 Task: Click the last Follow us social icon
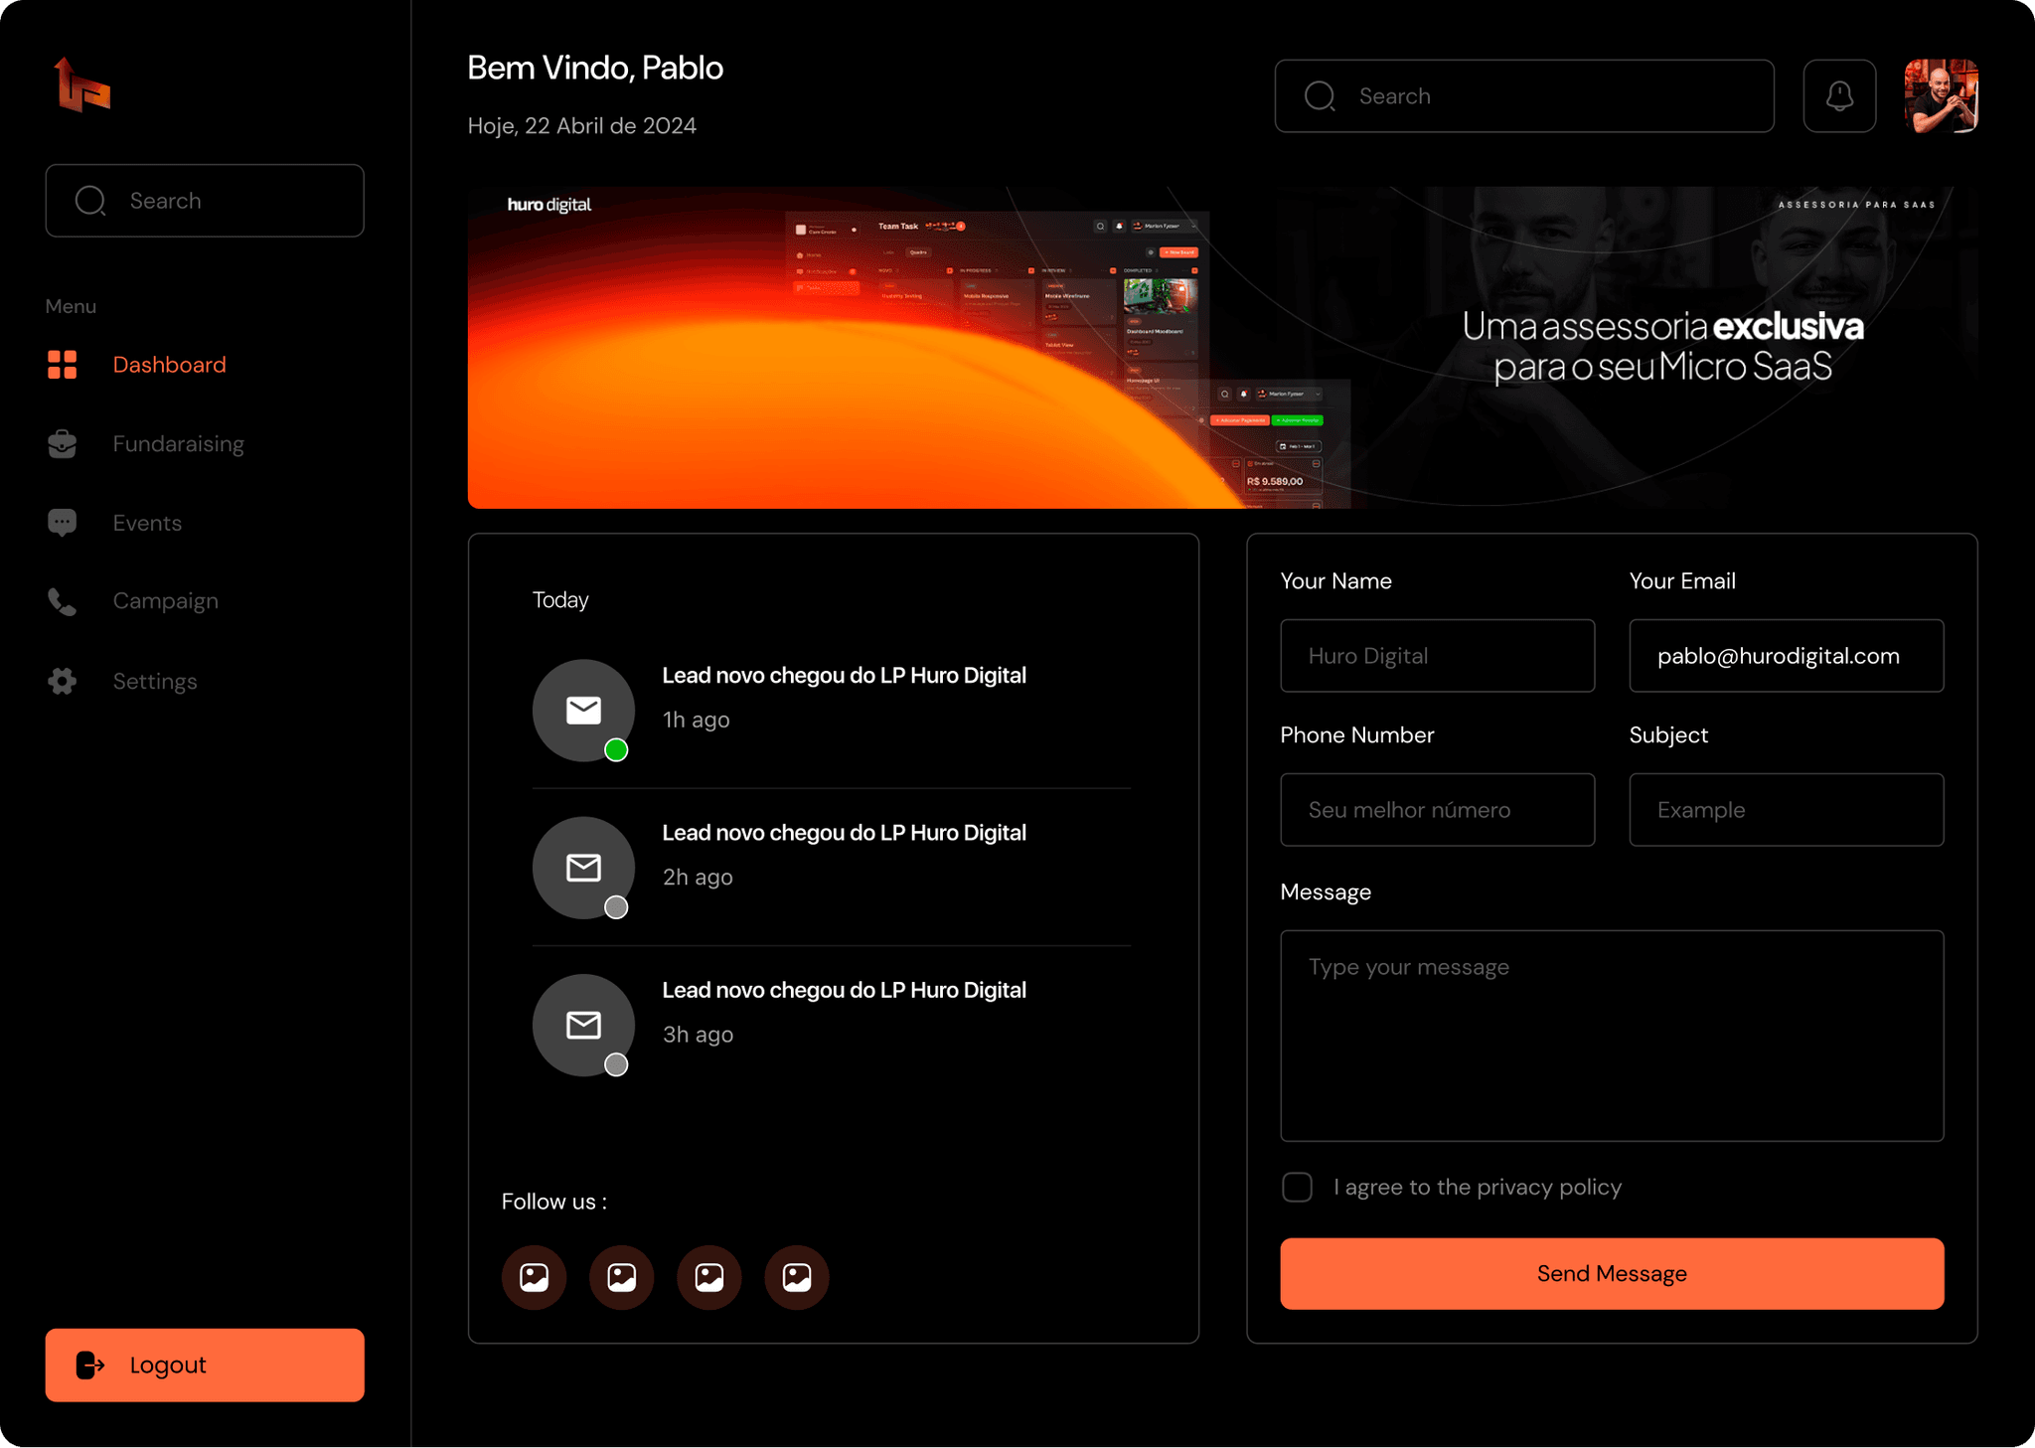point(797,1277)
